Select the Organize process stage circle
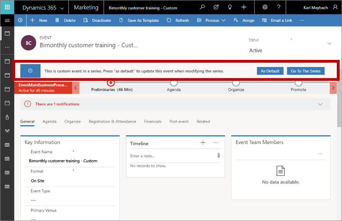342x221 pixels. (236, 83)
